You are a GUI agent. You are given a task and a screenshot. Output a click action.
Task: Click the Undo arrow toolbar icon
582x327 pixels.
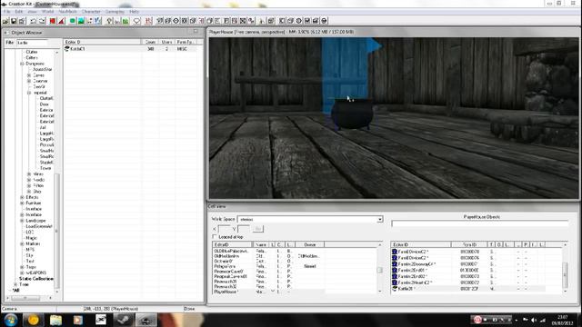coord(33,21)
